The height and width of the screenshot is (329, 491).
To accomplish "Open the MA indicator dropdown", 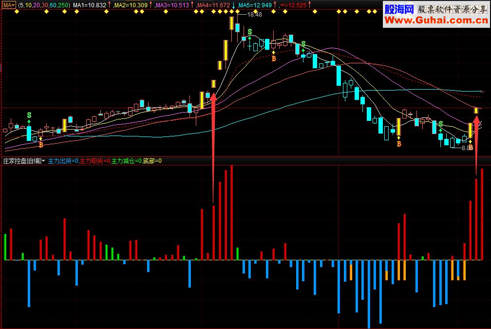I will (9, 5).
